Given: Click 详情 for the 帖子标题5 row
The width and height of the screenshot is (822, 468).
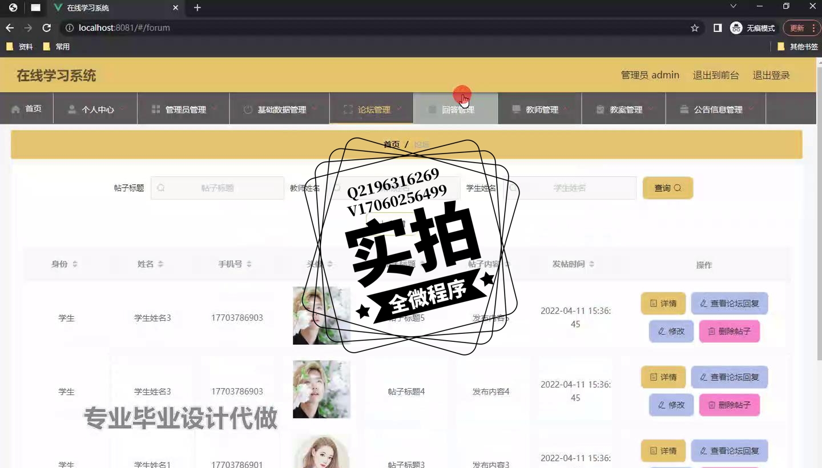Looking at the screenshot, I should tap(663, 304).
